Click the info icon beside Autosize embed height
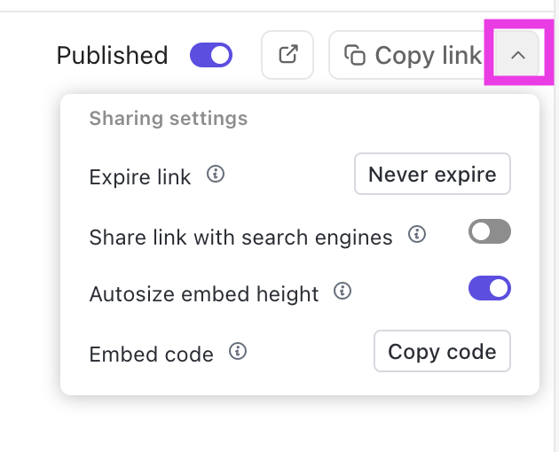Viewport: 559px width, 452px height. coord(342,291)
